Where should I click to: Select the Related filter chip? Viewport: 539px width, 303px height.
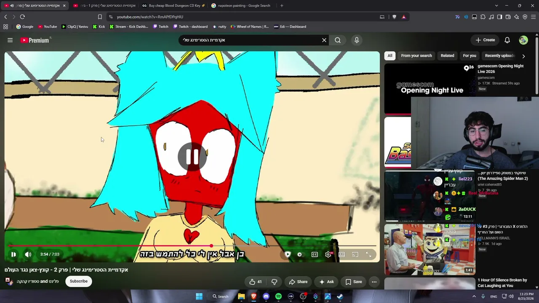click(447, 56)
